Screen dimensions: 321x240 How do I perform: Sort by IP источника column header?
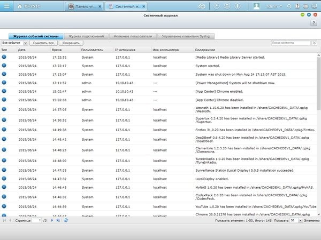tap(133, 50)
